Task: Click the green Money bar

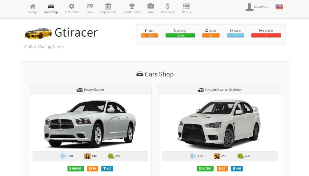Action: click(x=180, y=35)
